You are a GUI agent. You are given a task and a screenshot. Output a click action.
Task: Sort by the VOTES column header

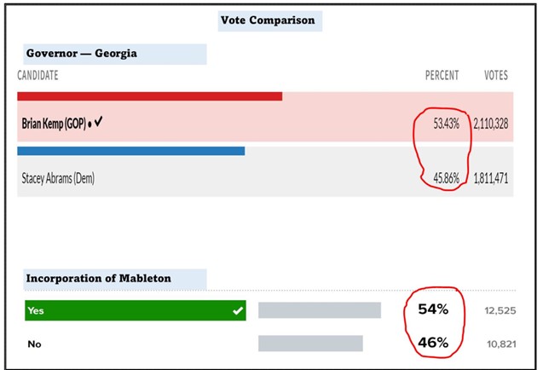click(x=495, y=75)
